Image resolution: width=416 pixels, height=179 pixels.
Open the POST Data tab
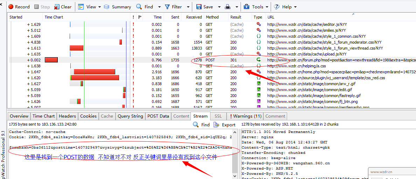tap(158, 116)
